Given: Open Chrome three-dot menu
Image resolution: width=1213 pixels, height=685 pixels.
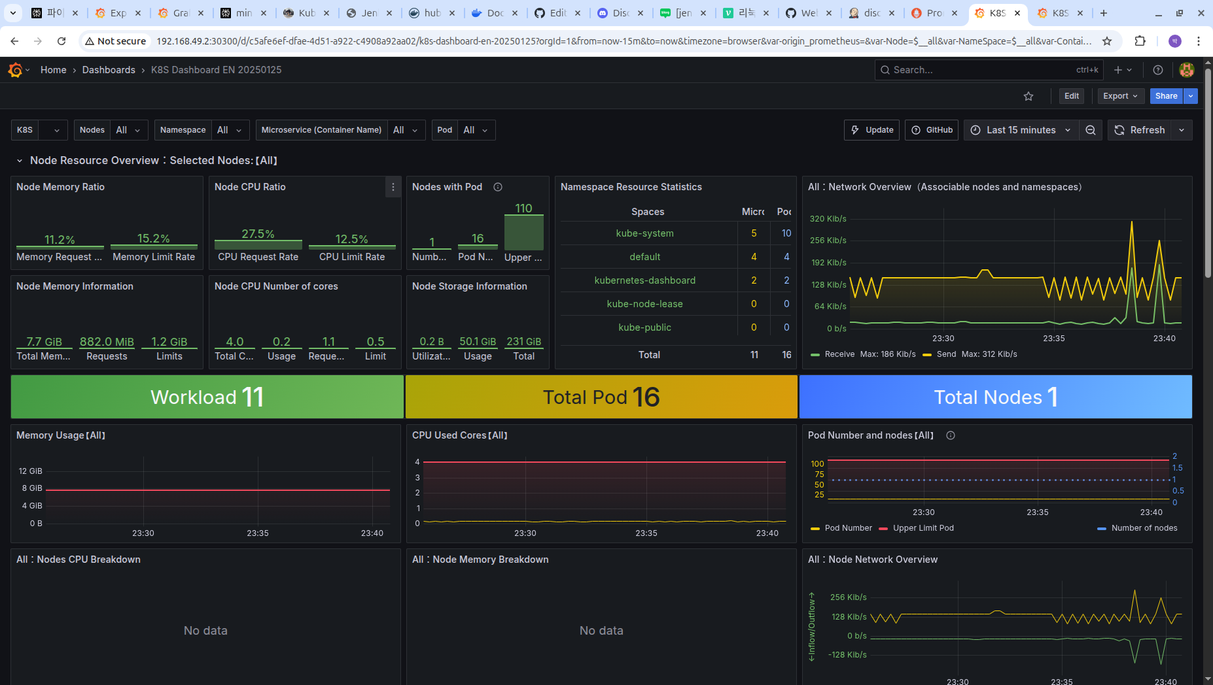Looking at the screenshot, I should tap(1199, 41).
